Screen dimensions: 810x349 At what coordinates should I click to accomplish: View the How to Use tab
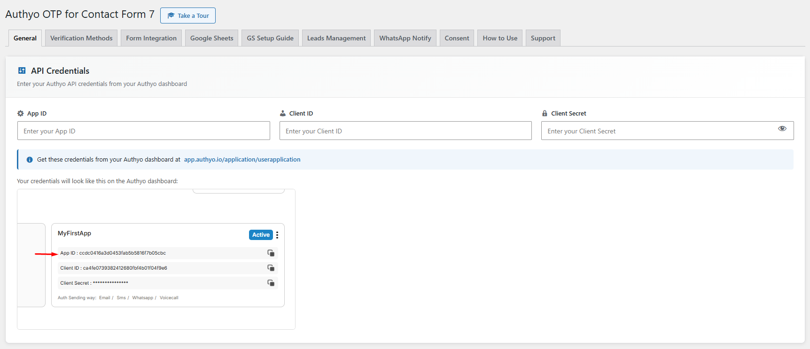click(x=500, y=38)
